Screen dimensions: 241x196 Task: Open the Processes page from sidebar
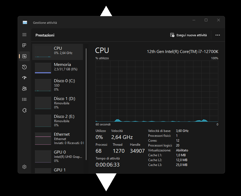pyautogui.click(x=24, y=45)
